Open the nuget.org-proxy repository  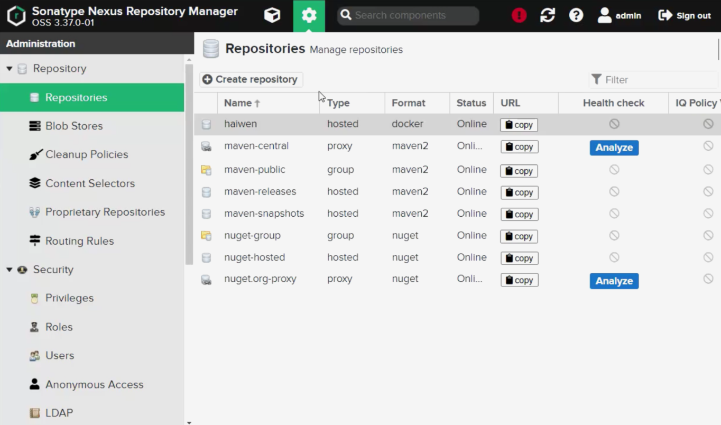click(x=457, y=280)
